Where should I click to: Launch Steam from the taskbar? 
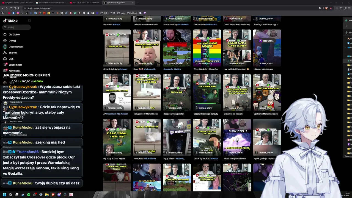23,195
